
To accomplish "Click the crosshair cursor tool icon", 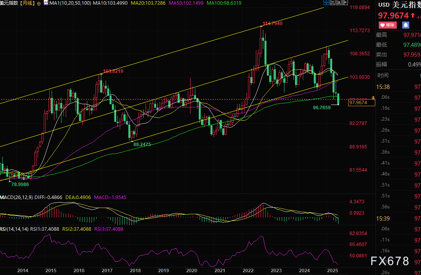I will (x=326, y=3).
